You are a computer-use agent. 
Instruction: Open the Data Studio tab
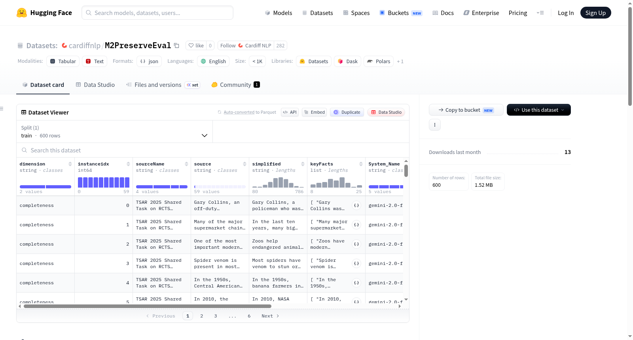point(95,85)
